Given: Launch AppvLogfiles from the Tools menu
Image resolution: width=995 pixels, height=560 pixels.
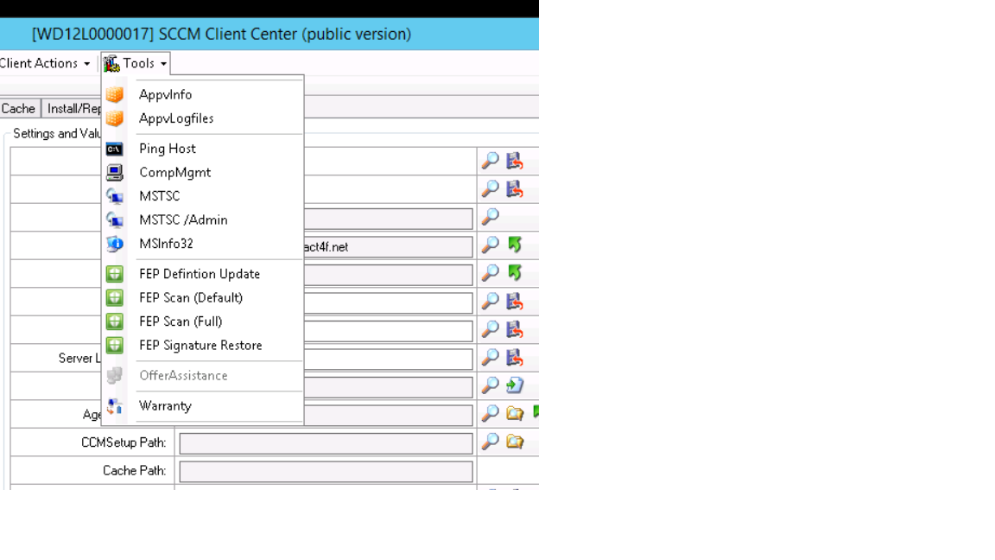Looking at the screenshot, I should (202, 118).
